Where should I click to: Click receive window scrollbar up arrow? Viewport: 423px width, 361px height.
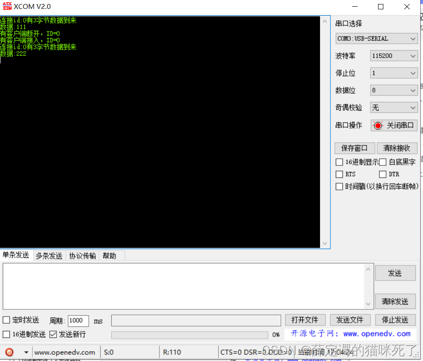point(325,21)
